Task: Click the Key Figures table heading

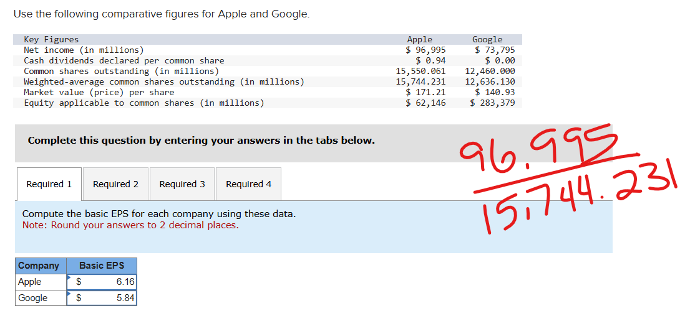Action: pyautogui.click(x=51, y=39)
